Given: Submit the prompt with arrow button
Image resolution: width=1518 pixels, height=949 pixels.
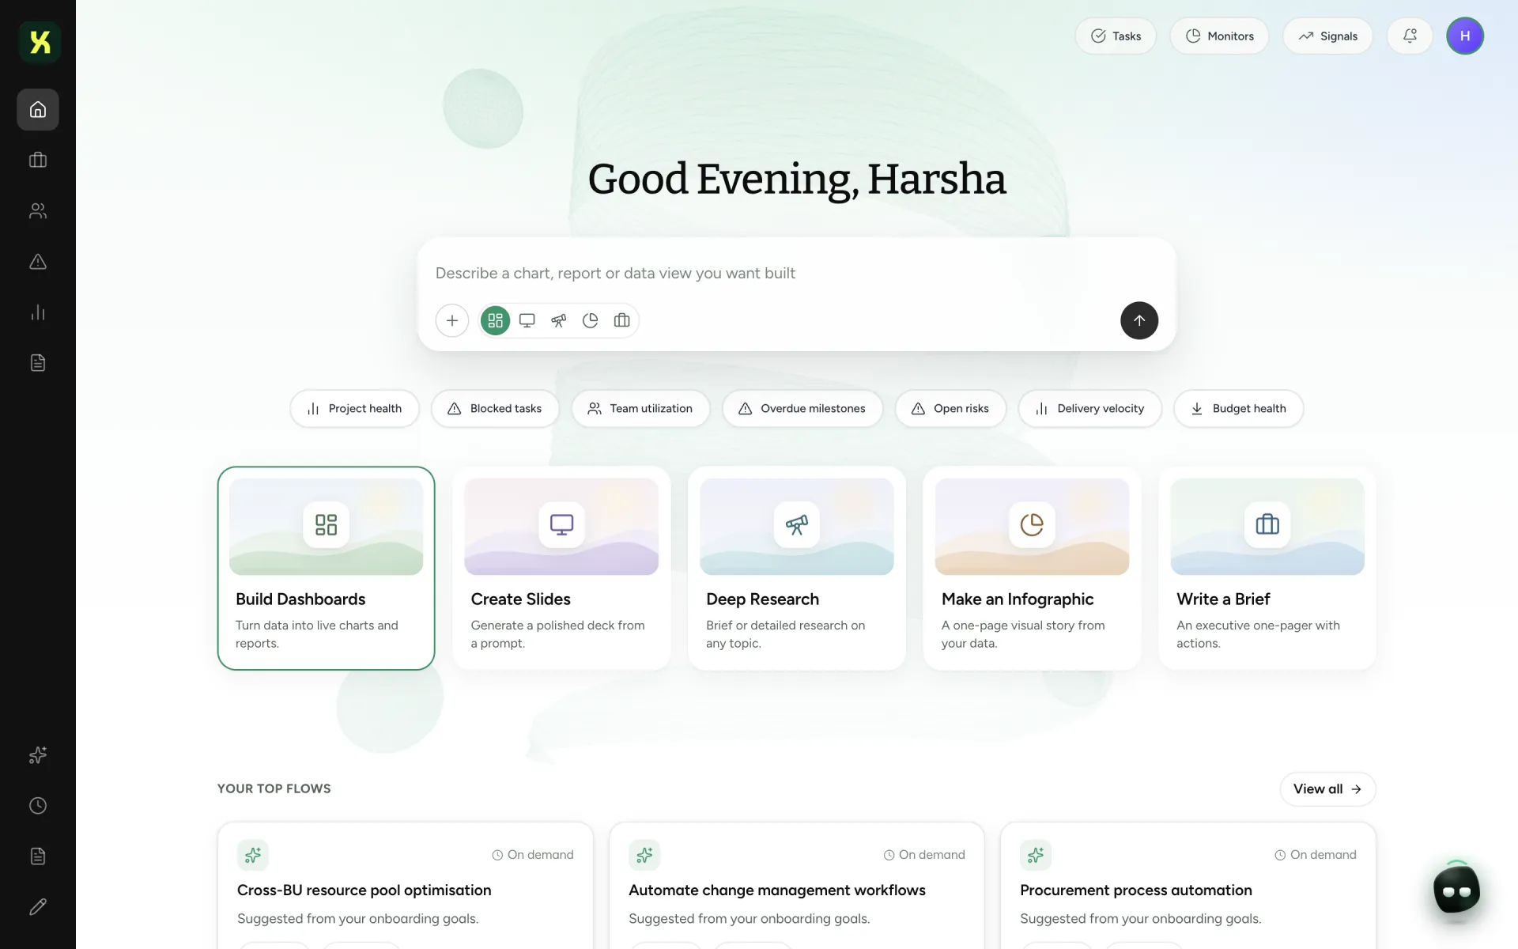Looking at the screenshot, I should (x=1139, y=320).
